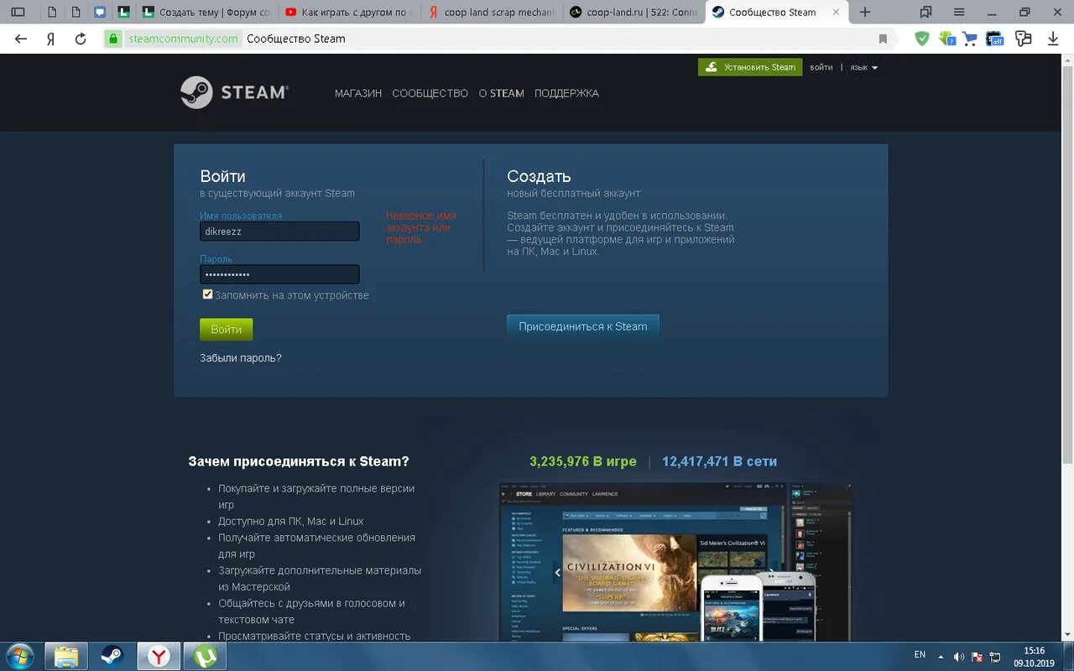Click the red Неверное имя аккаунта error text

click(x=421, y=227)
